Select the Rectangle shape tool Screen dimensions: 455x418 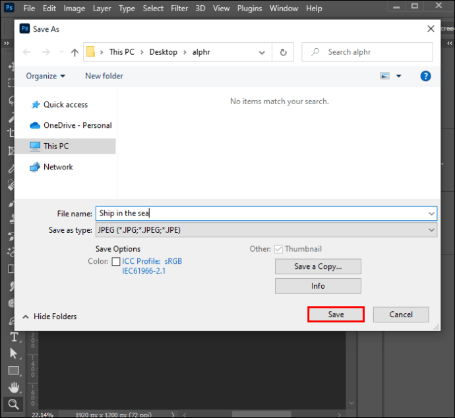(x=14, y=371)
